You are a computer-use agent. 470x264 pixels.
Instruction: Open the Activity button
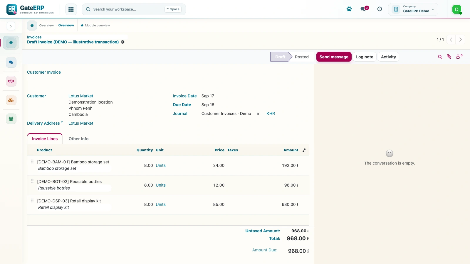[388, 57]
